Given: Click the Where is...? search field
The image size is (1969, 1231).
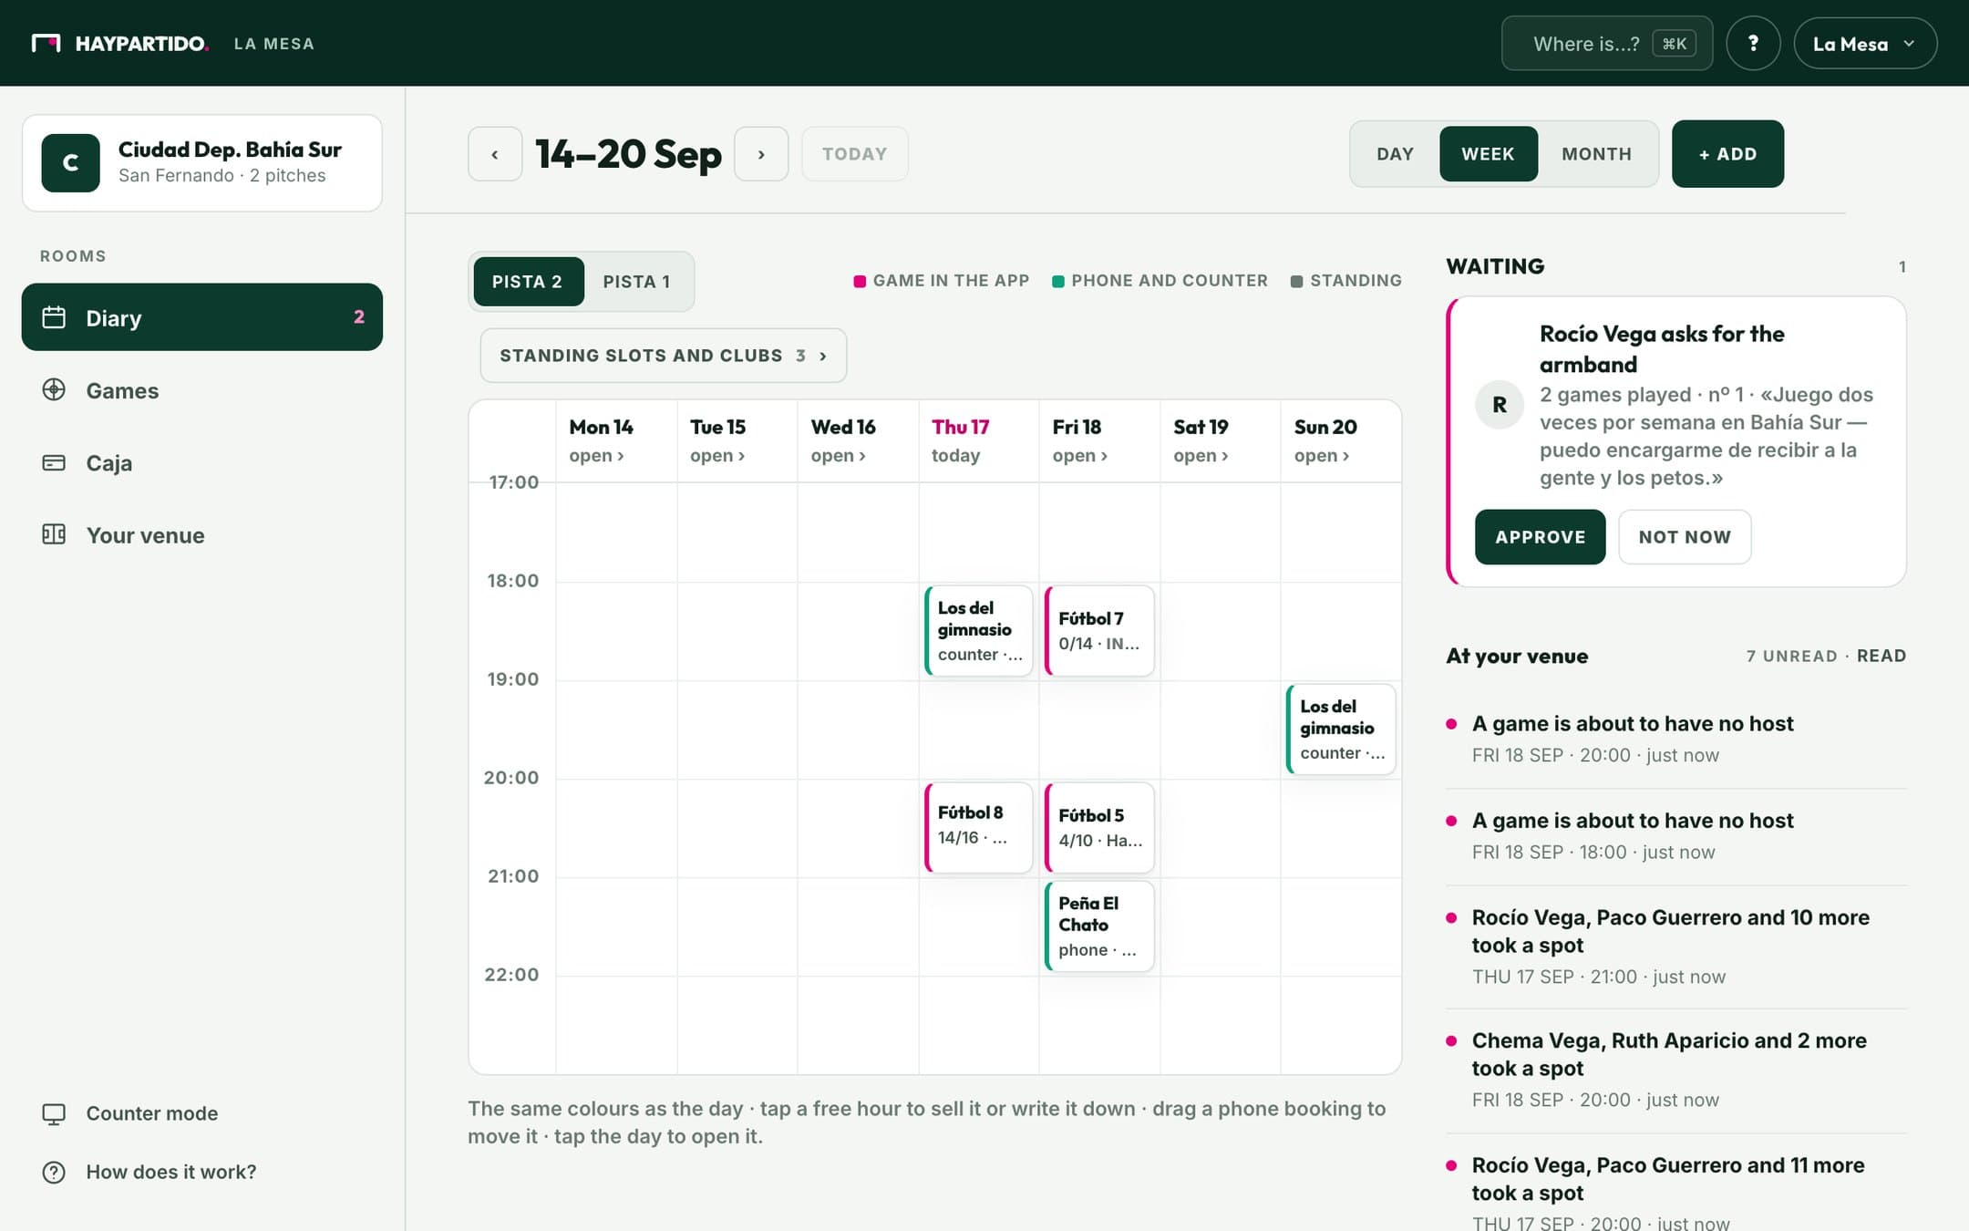Looking at the screenshot, I should point(1606,43).
